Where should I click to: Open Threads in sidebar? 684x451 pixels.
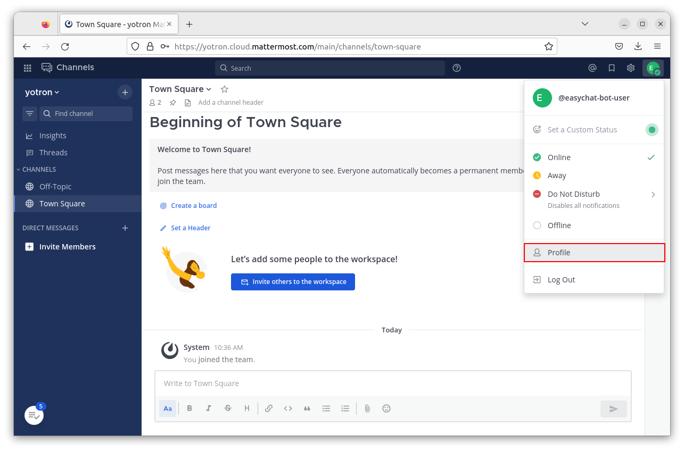click(x=78, y=153)
